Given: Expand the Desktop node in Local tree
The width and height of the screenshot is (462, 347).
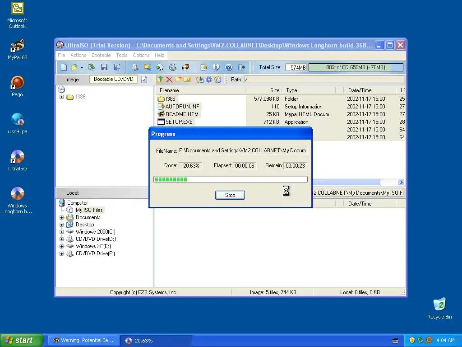Looking at the screenshot, I should [61, 225].
